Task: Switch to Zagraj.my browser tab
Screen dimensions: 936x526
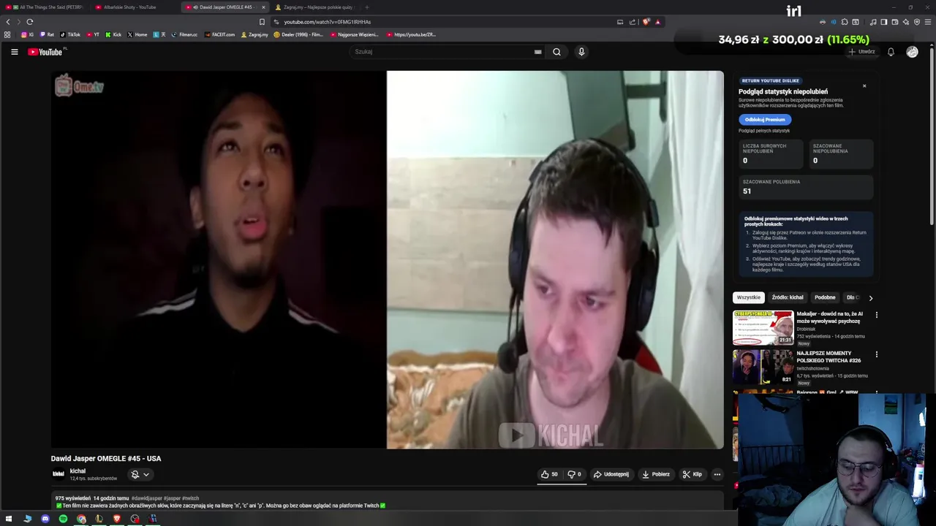Action: click(x=314, y=7)
